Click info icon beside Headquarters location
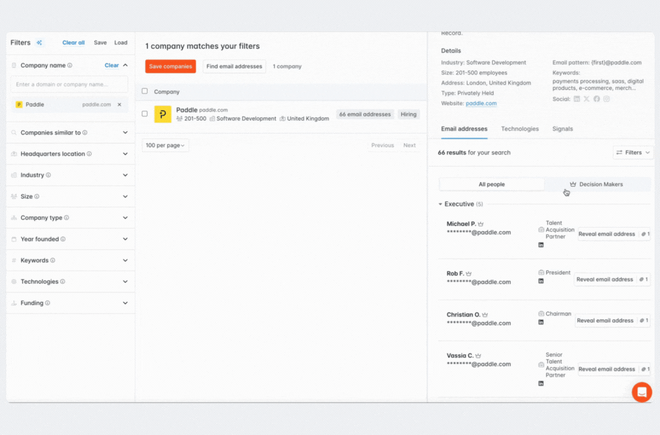660x435 pixels. coord(89,154)
